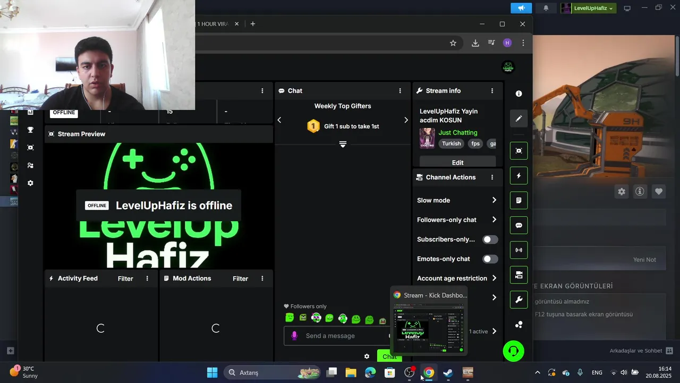Pick the headphones emote in chat row

[x=343, y=319]
